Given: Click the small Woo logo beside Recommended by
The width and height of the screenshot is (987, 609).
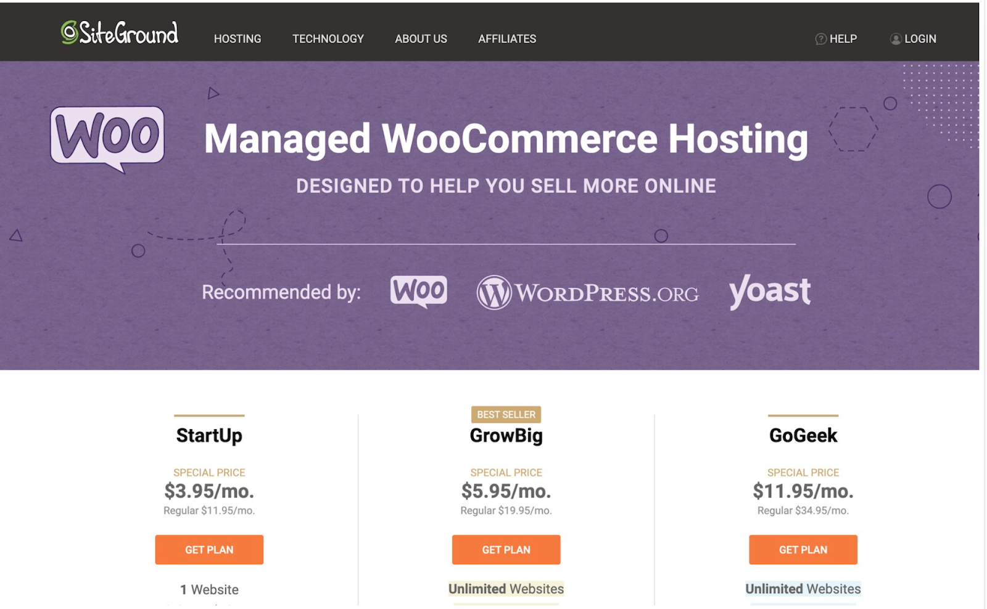Looking at the screenshot, I should [x=419, y=291].
